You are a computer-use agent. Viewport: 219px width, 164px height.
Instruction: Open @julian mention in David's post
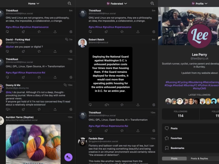coord(10,47)
